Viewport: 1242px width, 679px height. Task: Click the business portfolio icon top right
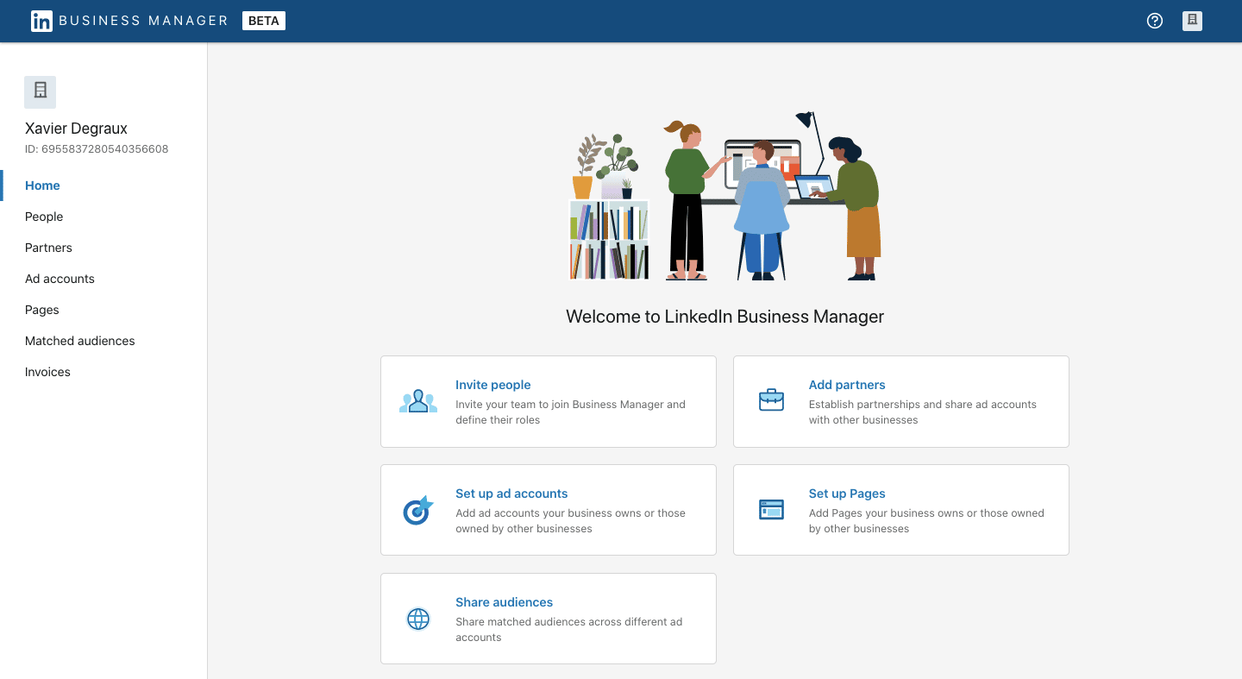pyautogui.click(x=1192, y=20)
